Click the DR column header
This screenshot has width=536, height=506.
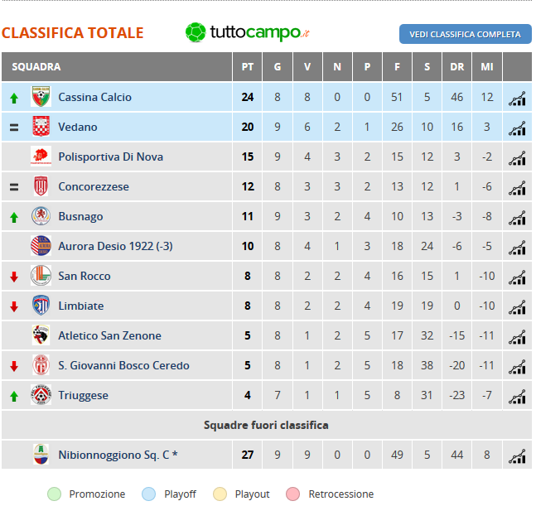click(x=457, y=66)
